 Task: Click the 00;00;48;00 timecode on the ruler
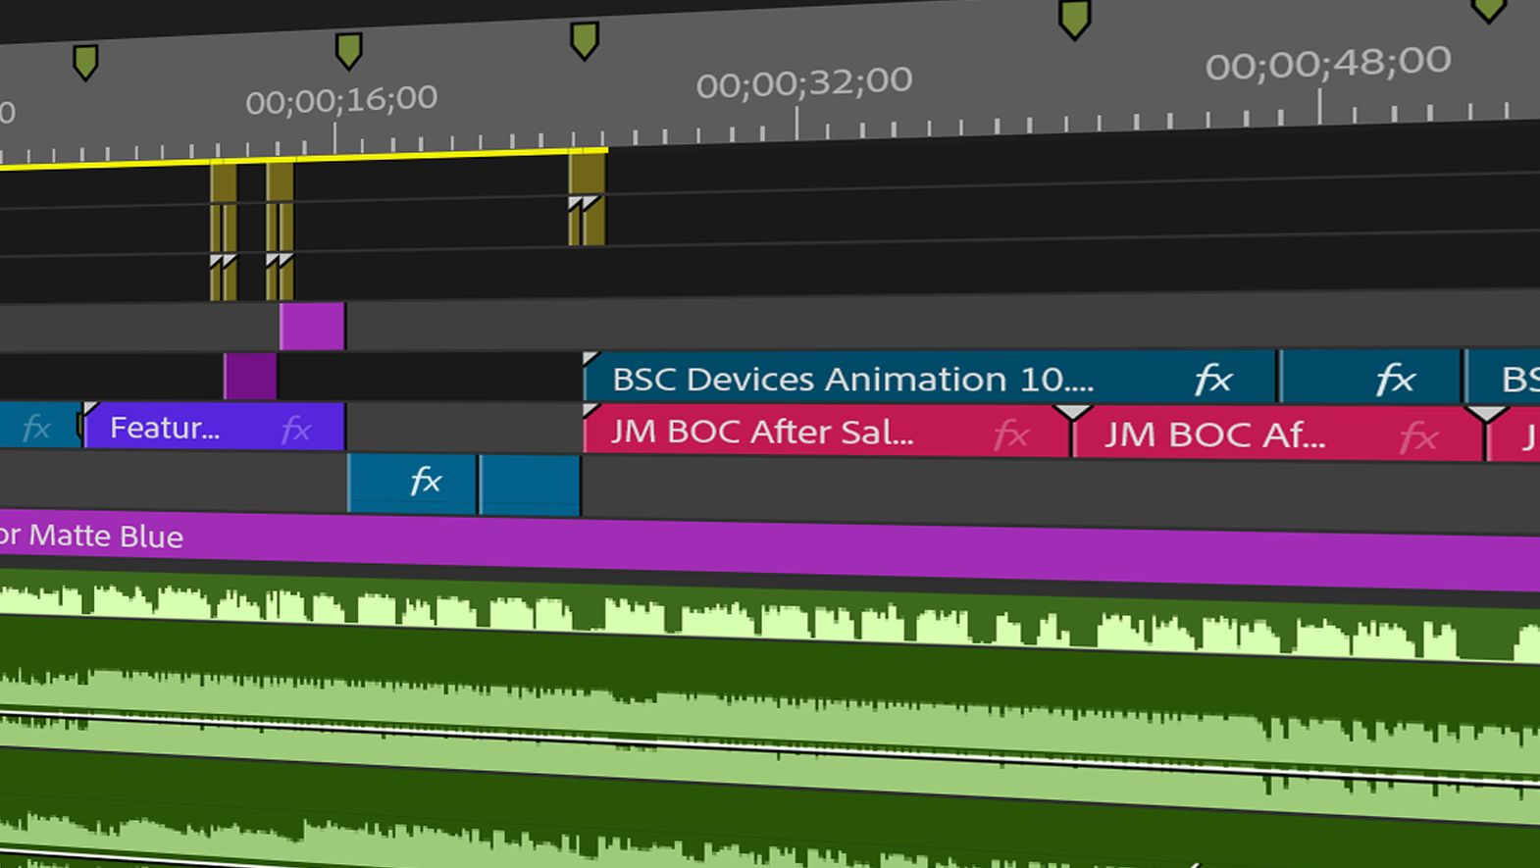click(x=1328, y=64)
